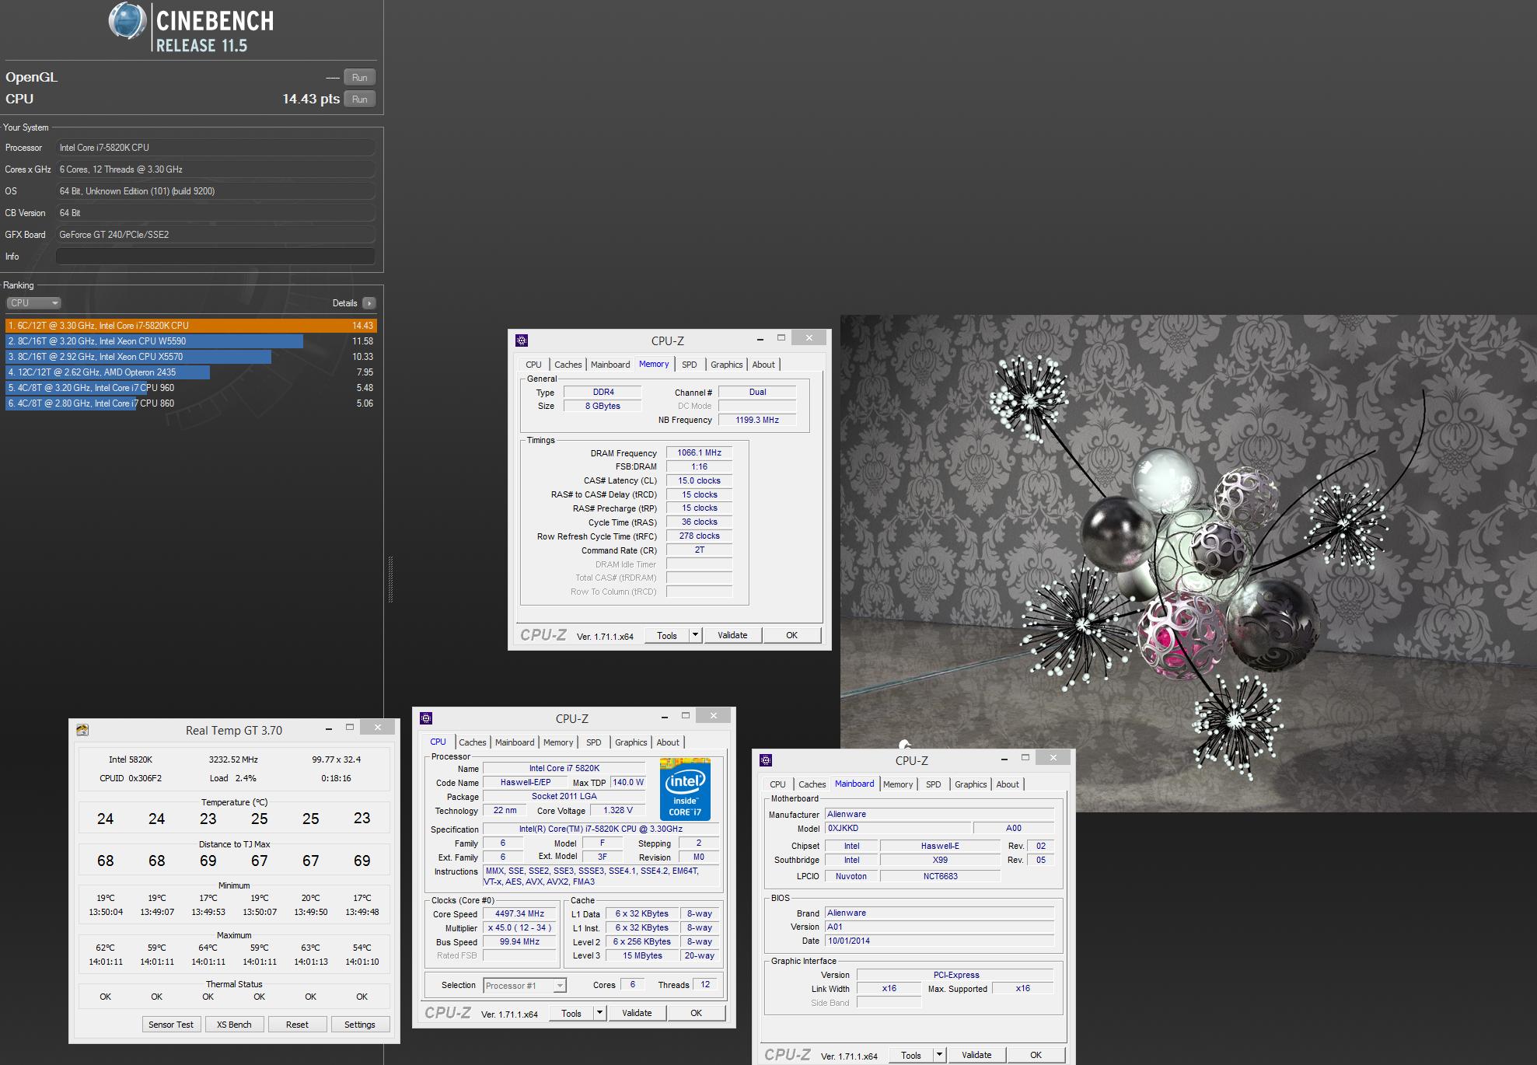The height and width of the screenshot is (1065, 1537).
Task: Expand ranking Details arrow
Action: tap(369, 303)
